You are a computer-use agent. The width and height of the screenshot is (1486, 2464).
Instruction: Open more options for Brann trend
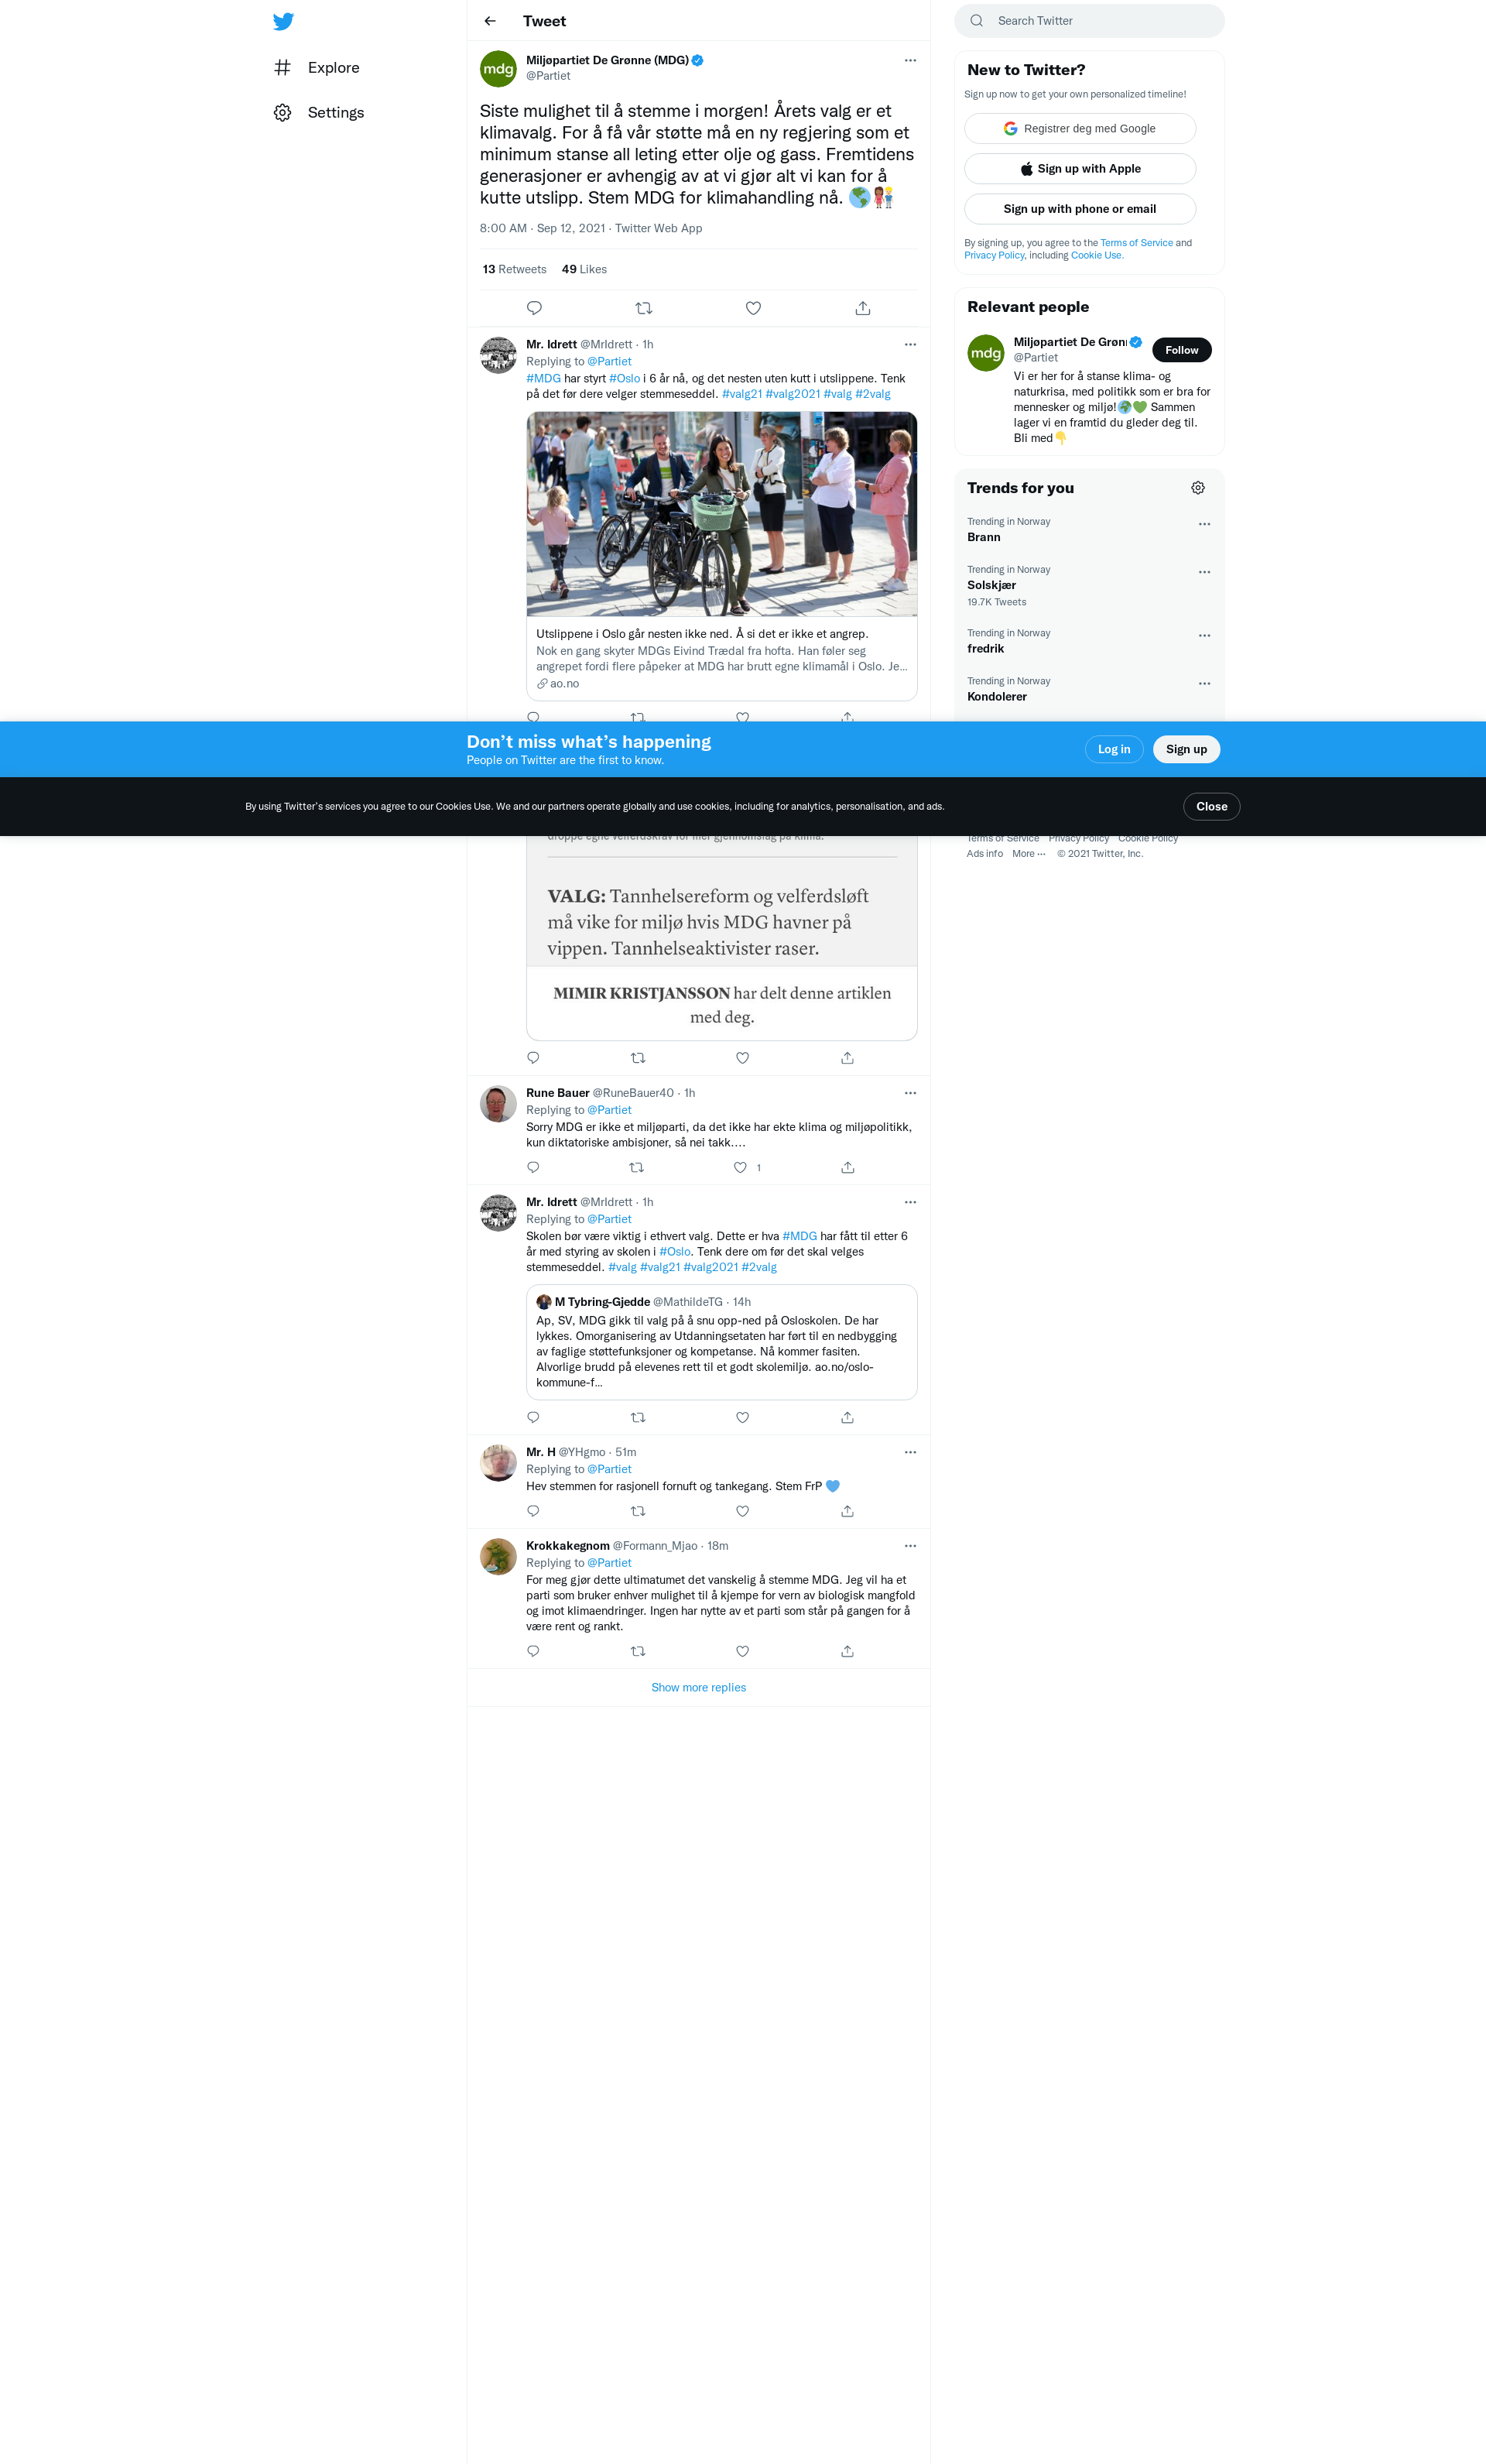(1204, 524)
